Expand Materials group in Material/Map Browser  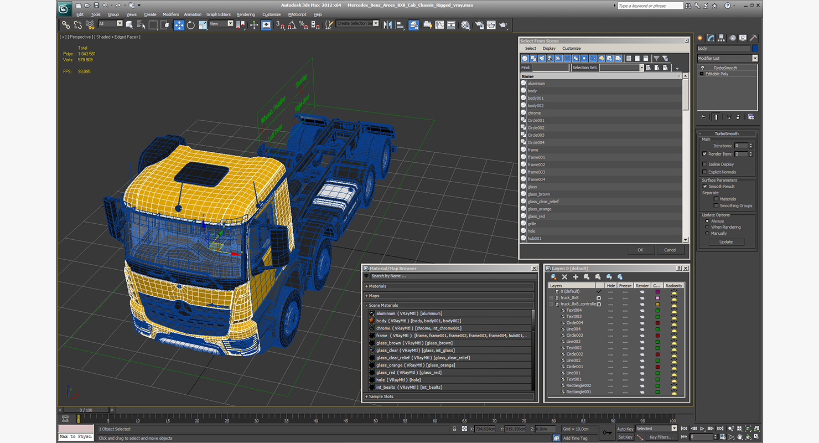[x=366, y=286]
